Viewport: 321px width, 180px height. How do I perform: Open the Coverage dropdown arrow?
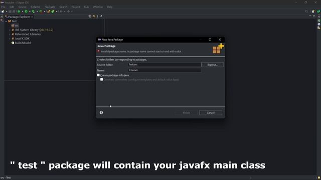[37, 11]
